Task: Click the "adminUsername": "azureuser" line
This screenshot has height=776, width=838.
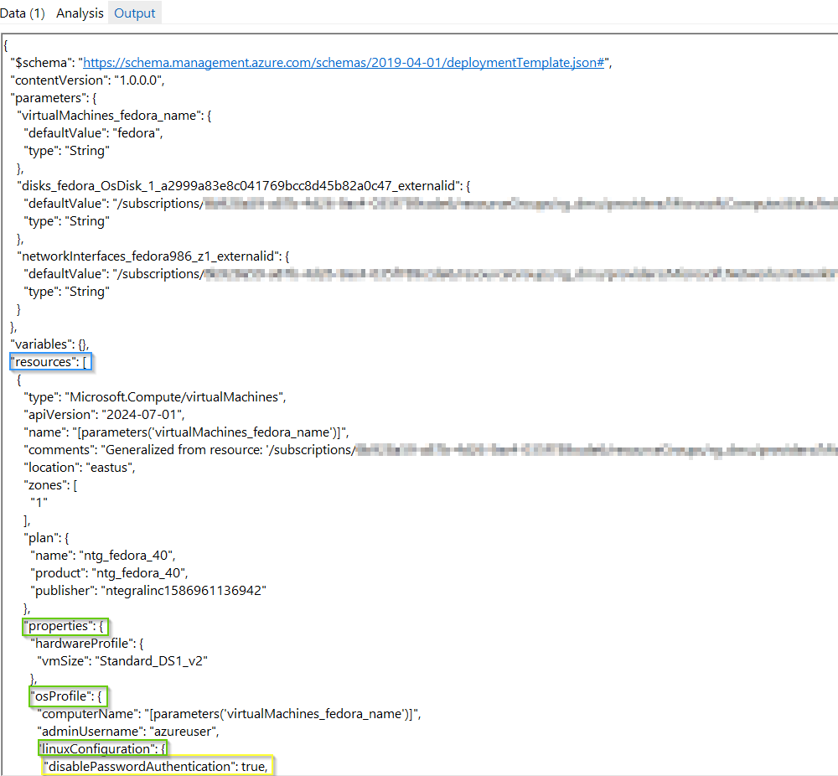Action: click(x=128, y=732)
